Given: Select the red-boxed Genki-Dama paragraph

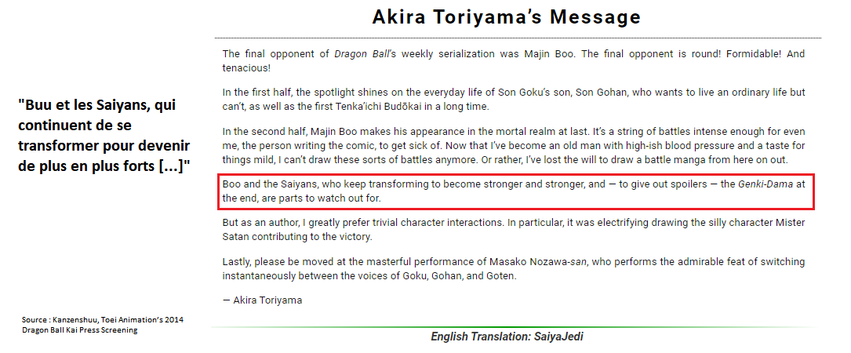Looking at the screenshot, I should pyautogui.click(x=515, y=191).
